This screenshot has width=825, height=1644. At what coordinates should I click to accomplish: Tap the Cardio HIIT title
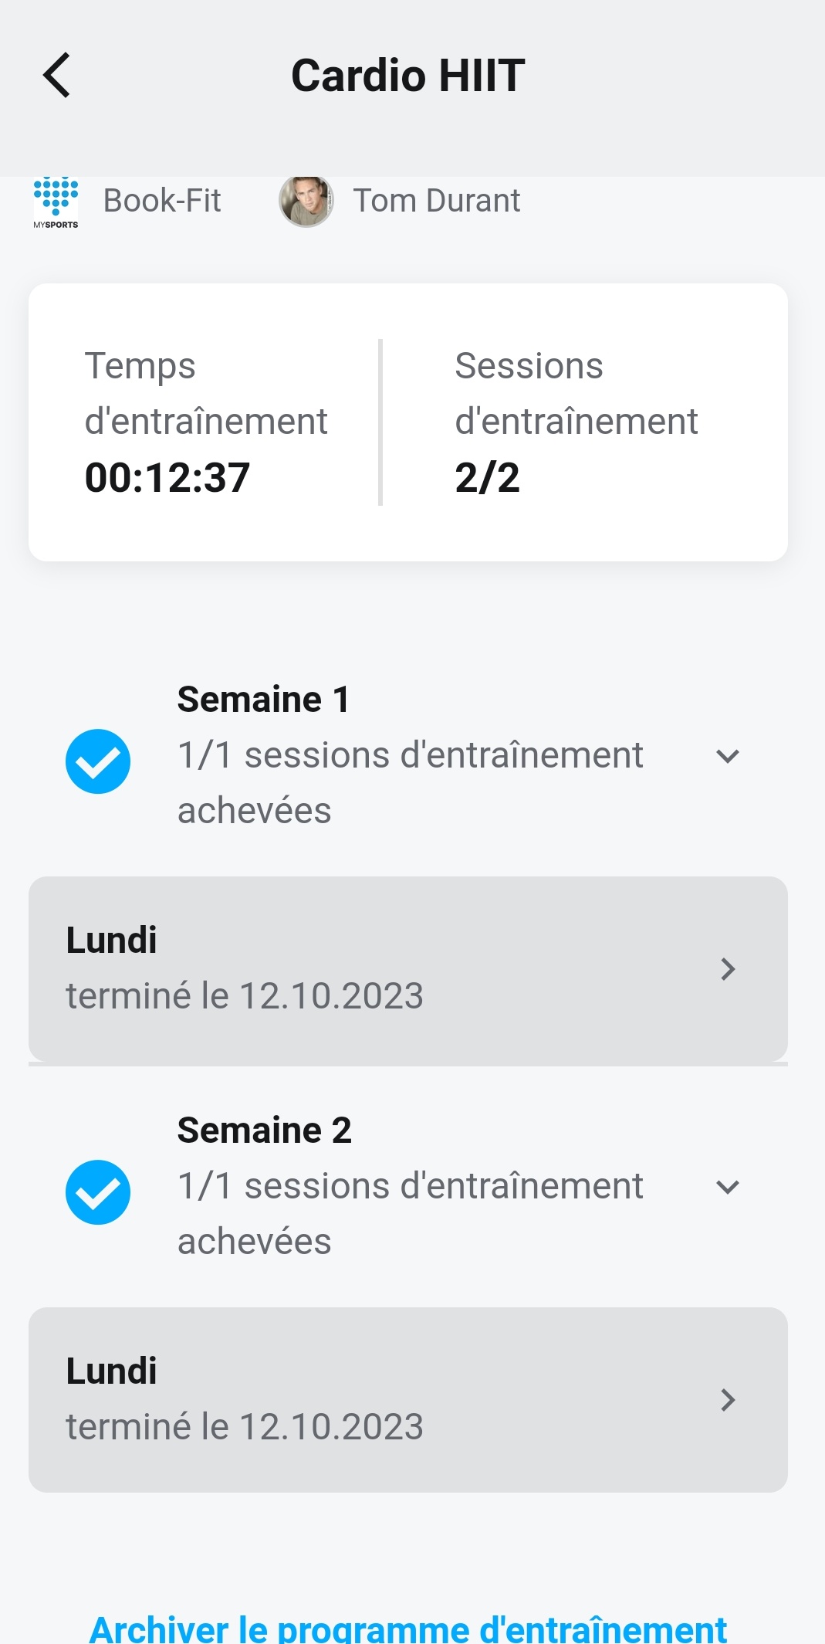[x=408, y=75]
